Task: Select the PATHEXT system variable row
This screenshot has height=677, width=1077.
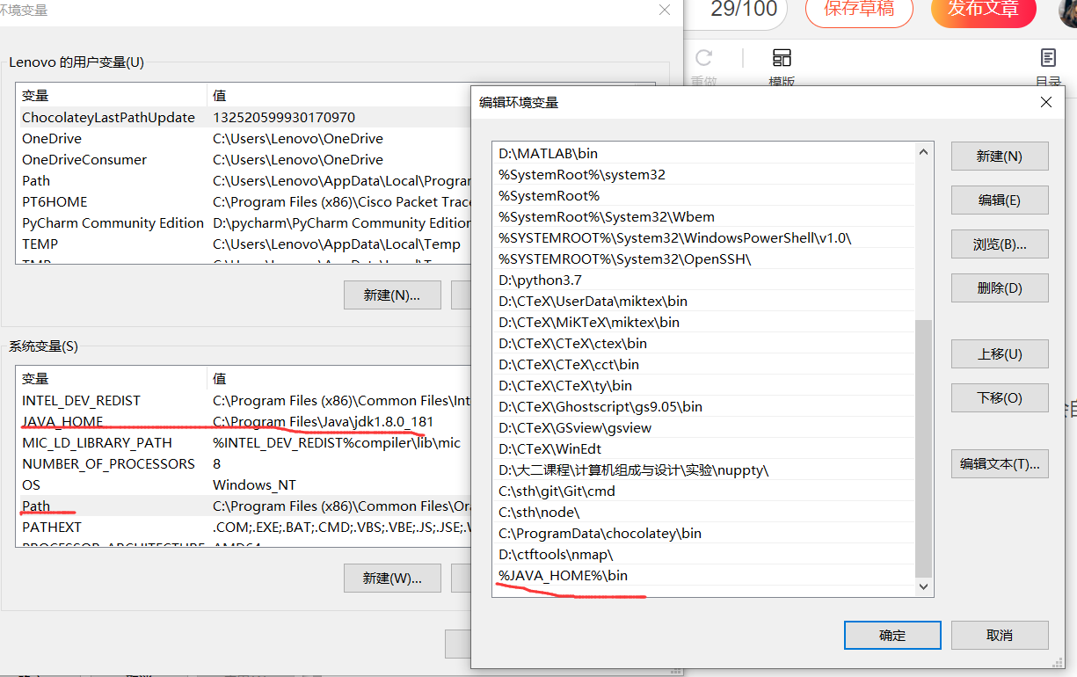Action: pyautogui.click(x=244, y=527)
